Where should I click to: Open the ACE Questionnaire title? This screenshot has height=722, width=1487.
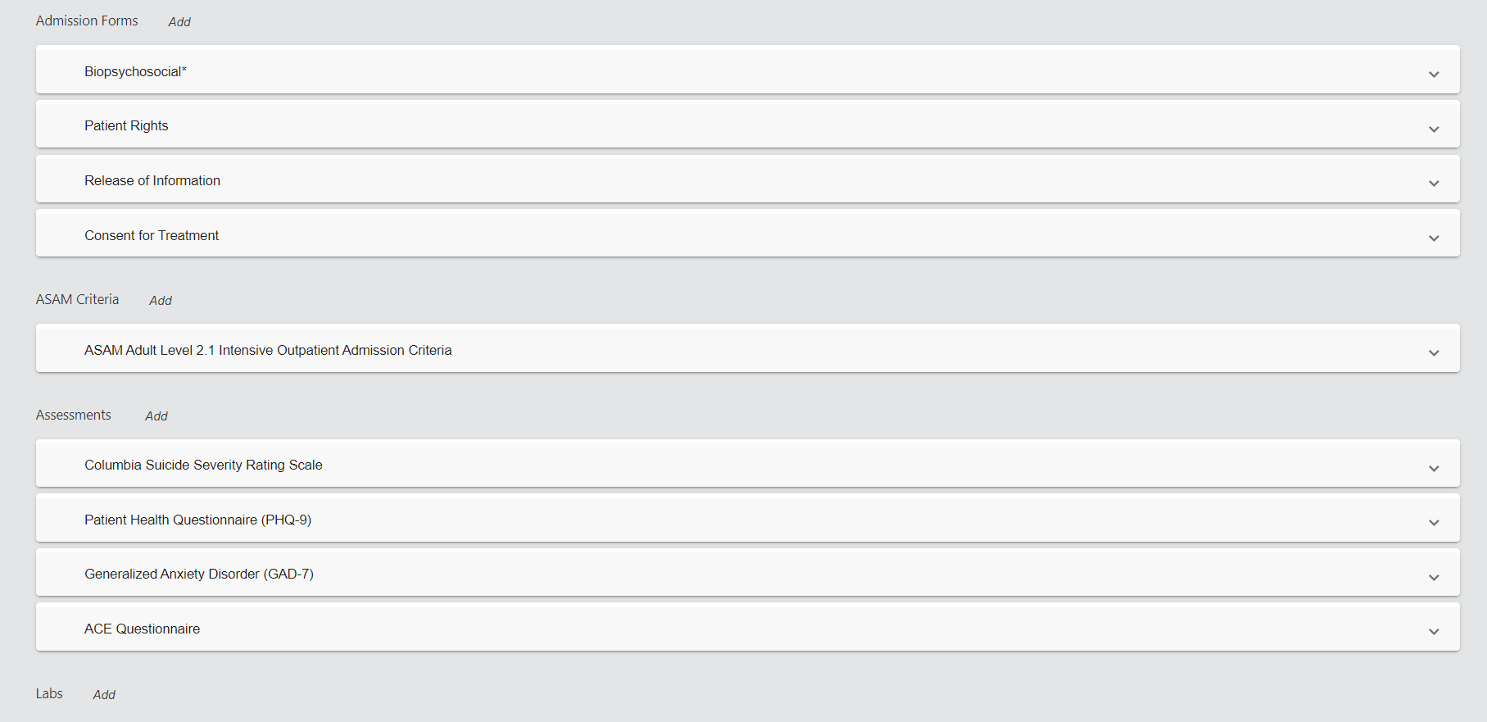pos(142,629)
